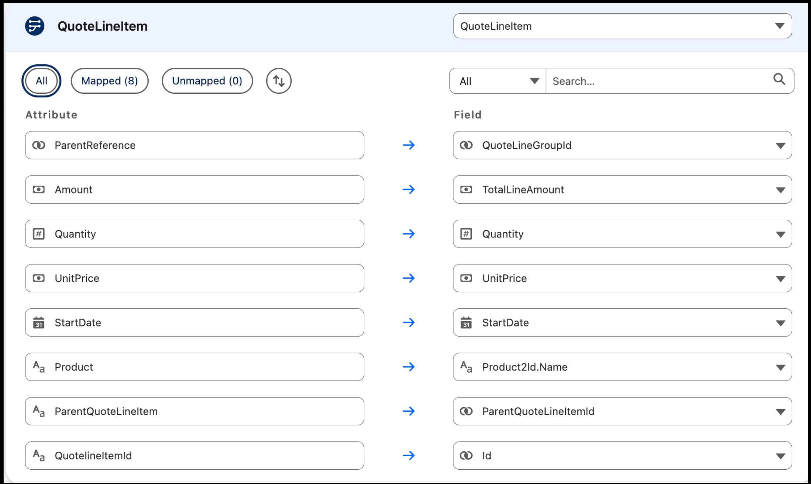Click the currency icon beside UnitPrice attribute

coord(39,278)
